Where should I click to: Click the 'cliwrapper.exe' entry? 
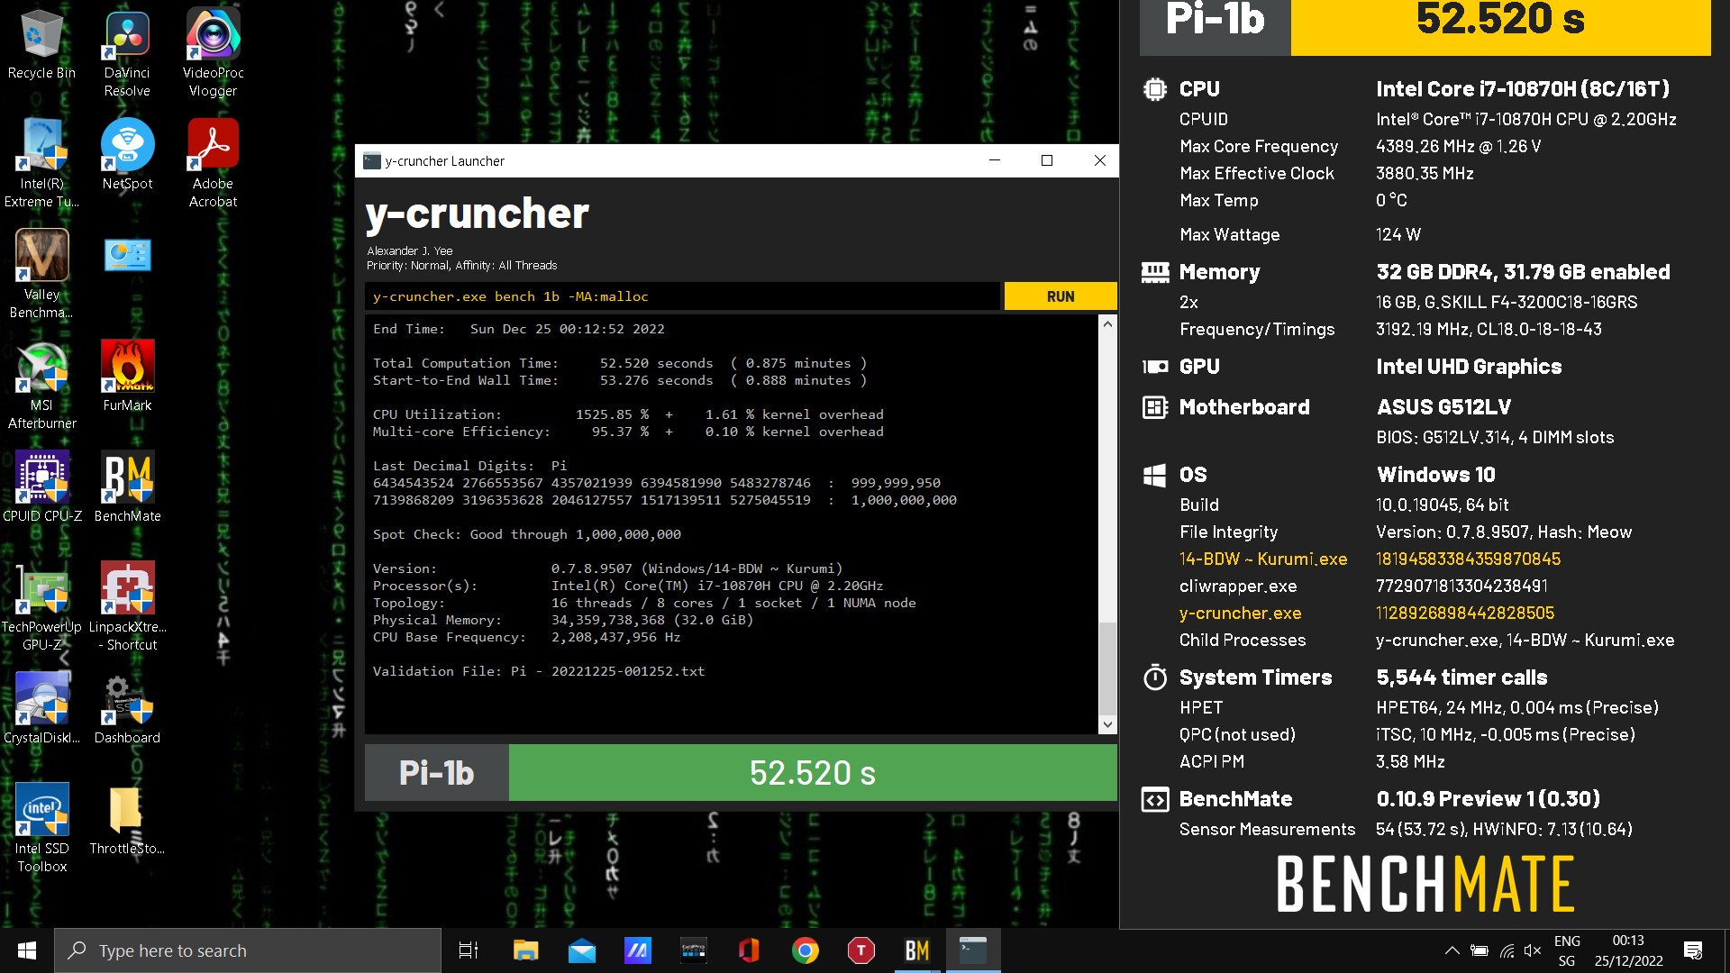(x=1238, y=586)
